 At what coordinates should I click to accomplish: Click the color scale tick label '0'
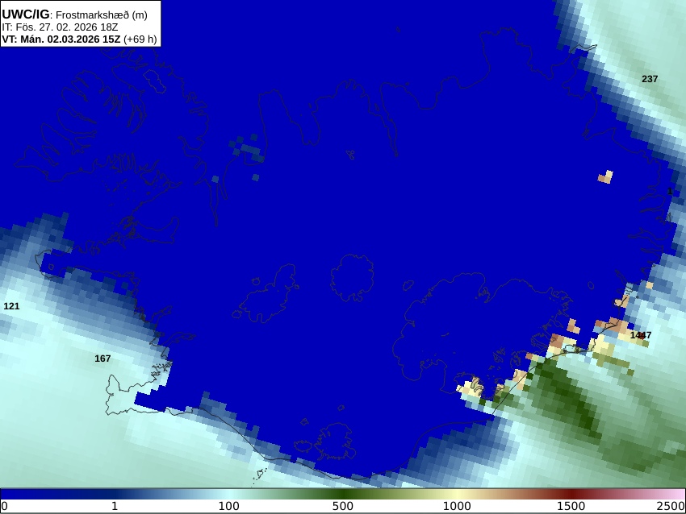point(4,506)
